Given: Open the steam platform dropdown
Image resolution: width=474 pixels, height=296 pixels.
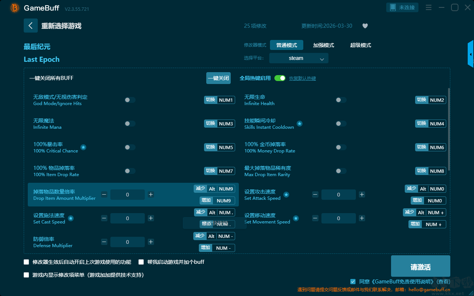Looking at the screenshot, I should (x=299, y=58).
